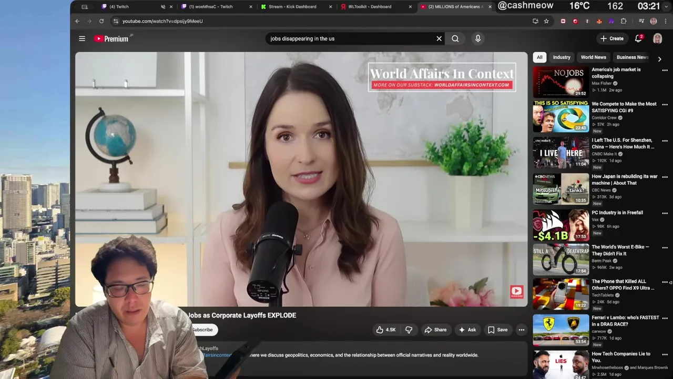
Task: Open options for Corridor Crew CGI video
Action: tap(665, 105)
